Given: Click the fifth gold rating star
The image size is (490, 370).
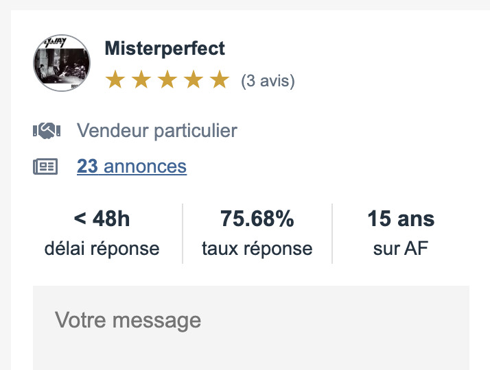Looking at the screenshot, I should (220, 79).
